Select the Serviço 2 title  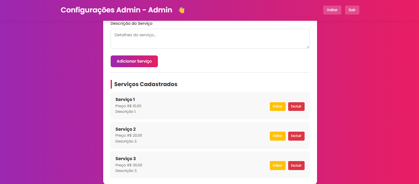pyautogui.click(x=125, y=129)
